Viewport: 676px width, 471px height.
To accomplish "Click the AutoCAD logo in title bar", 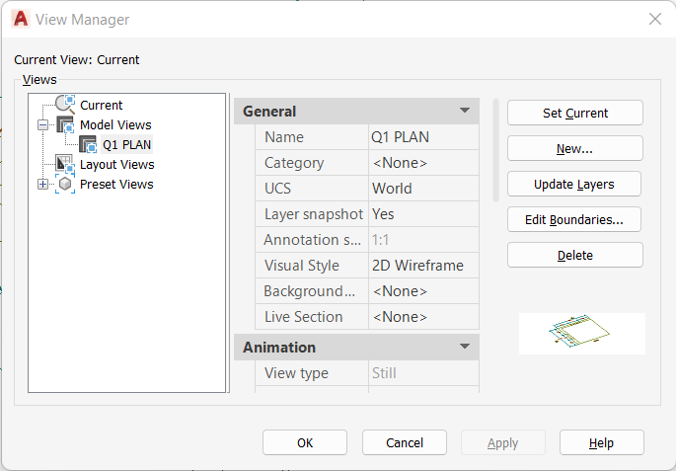I will tap(21, 19).
